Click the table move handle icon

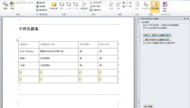[17, 40]
